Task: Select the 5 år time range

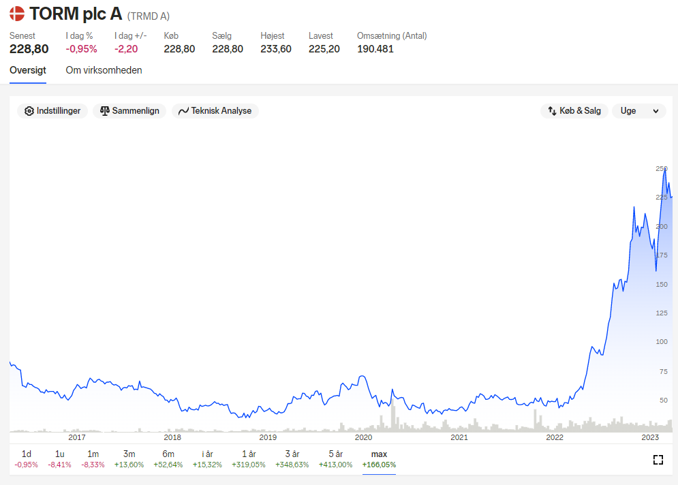Action: pos(335,459)
